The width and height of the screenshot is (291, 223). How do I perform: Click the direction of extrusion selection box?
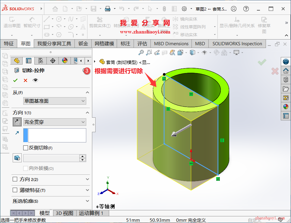[x=55, y=135]
